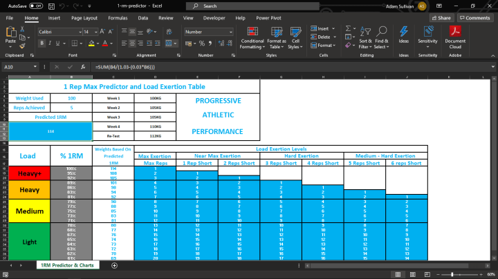Apply percent style format
Screen dimensions: 498x279
click(x=202, y=44)
